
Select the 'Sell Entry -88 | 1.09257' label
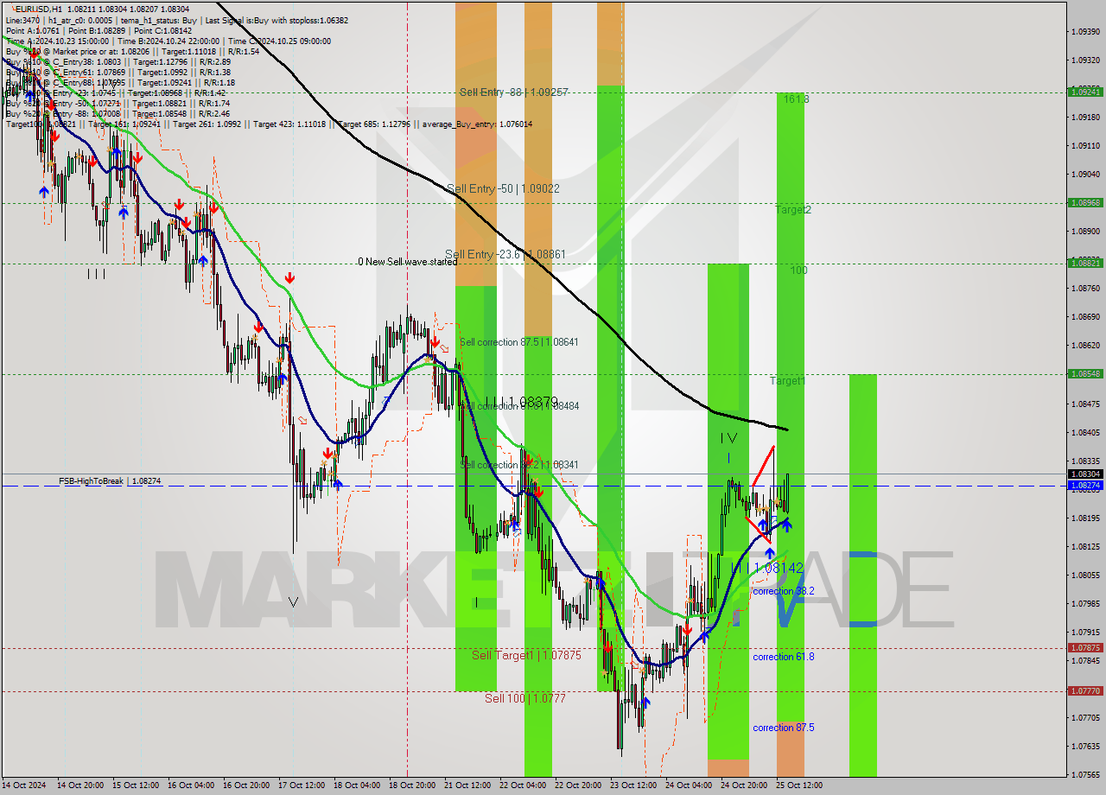coord(513,92)
